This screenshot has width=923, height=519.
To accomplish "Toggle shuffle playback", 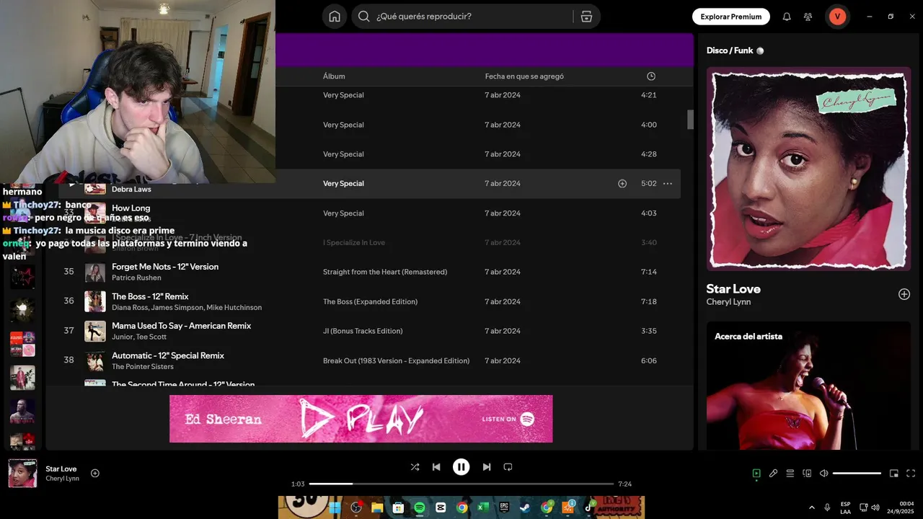I will (x=415, y=467).
